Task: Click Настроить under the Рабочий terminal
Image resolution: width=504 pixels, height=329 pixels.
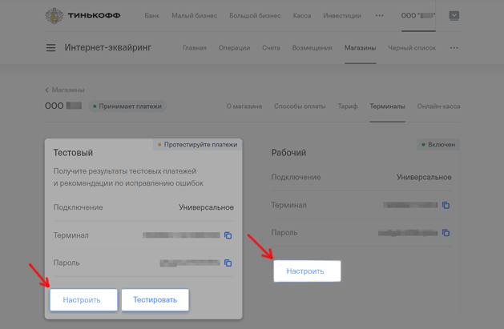Action: click(x=306, y=271)
